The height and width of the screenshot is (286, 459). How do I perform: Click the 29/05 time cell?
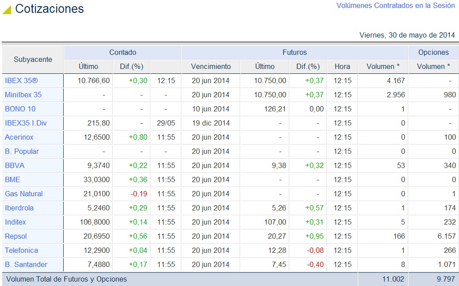click(x=166, y=123)
